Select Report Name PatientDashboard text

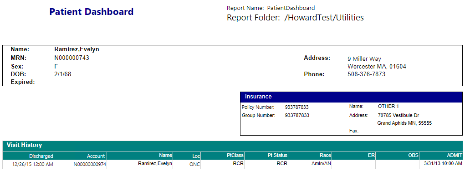coord(271,8)
